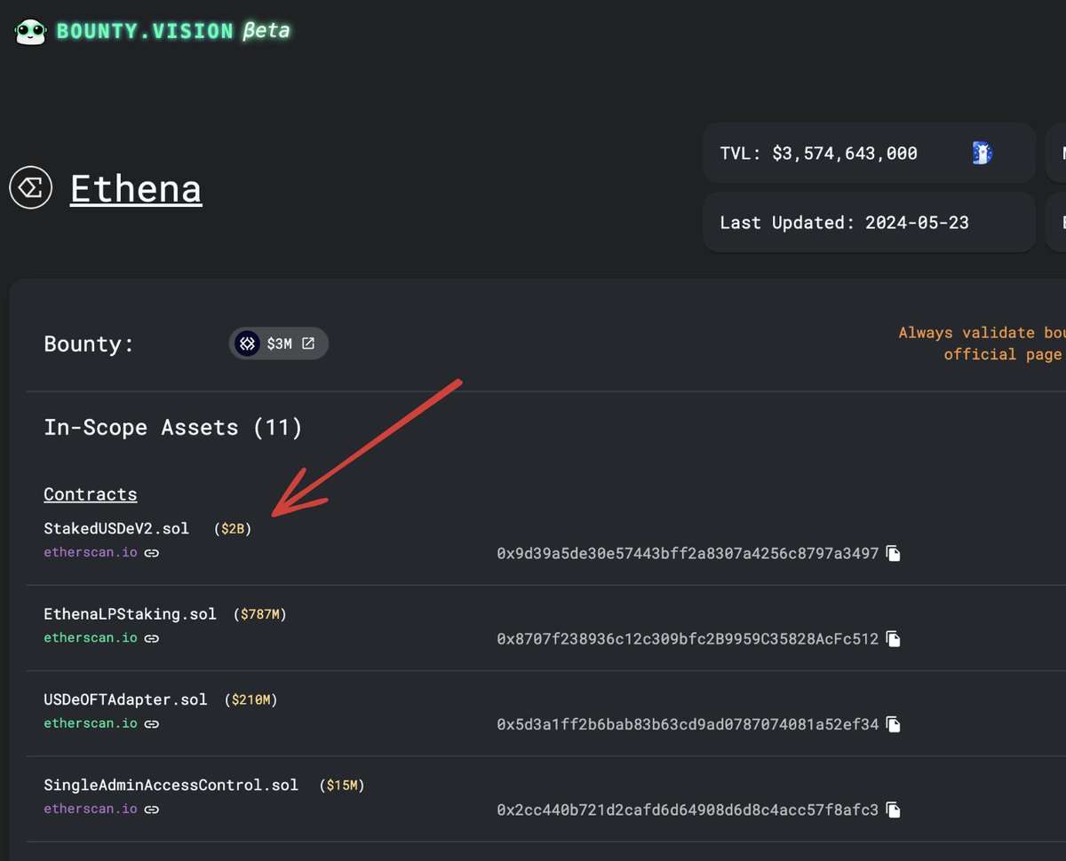1066x861 pixels.
Task: Click the Contracts section heading
Action: [x=91, y=494]
